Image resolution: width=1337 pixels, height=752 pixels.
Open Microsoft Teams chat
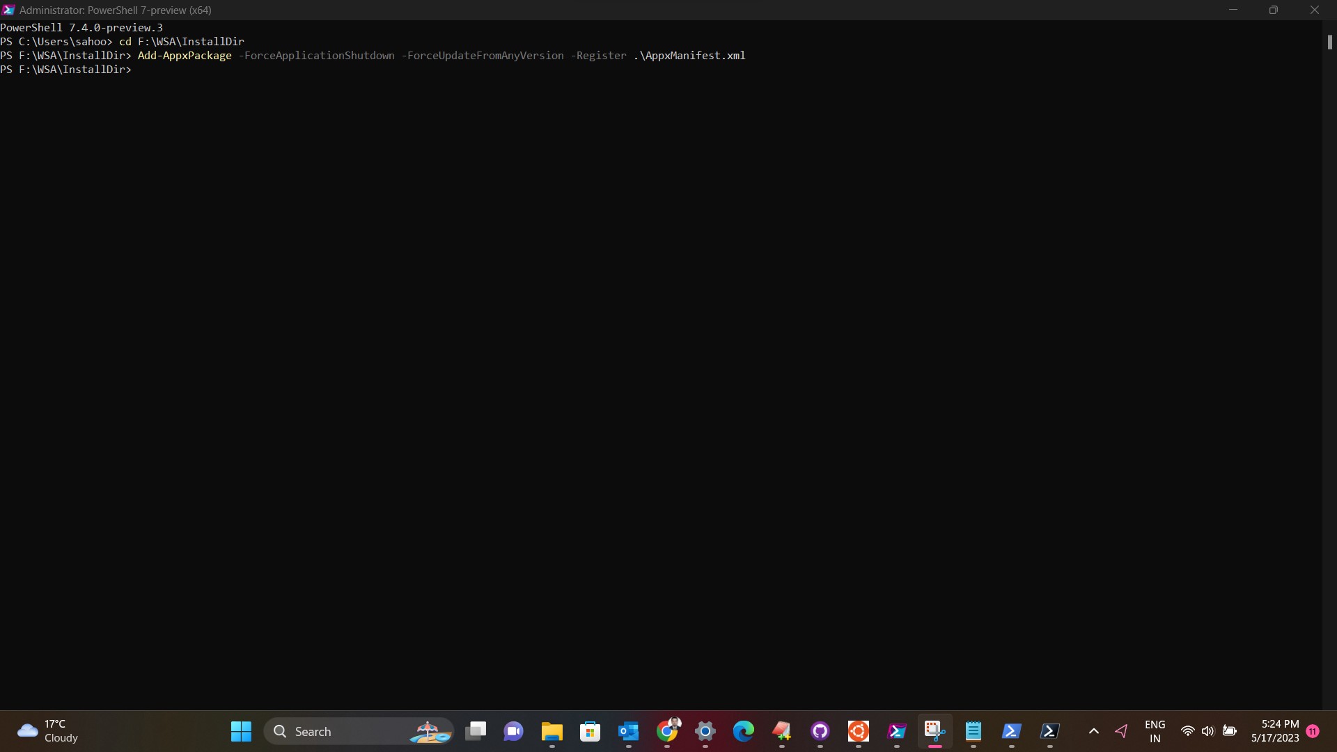point(513,732)
